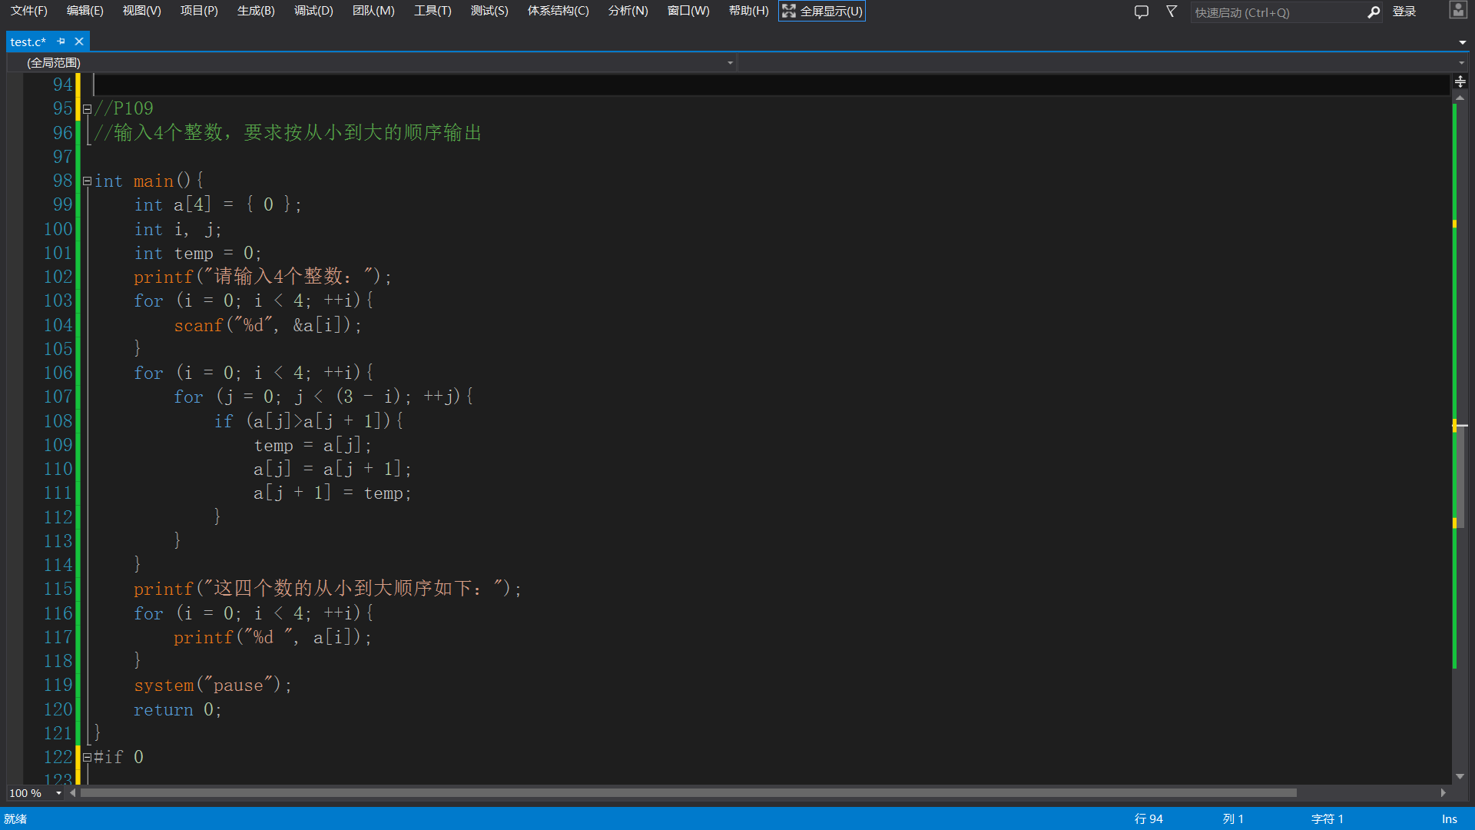Click the feedback speech bubble icon

click(1142, 12)
